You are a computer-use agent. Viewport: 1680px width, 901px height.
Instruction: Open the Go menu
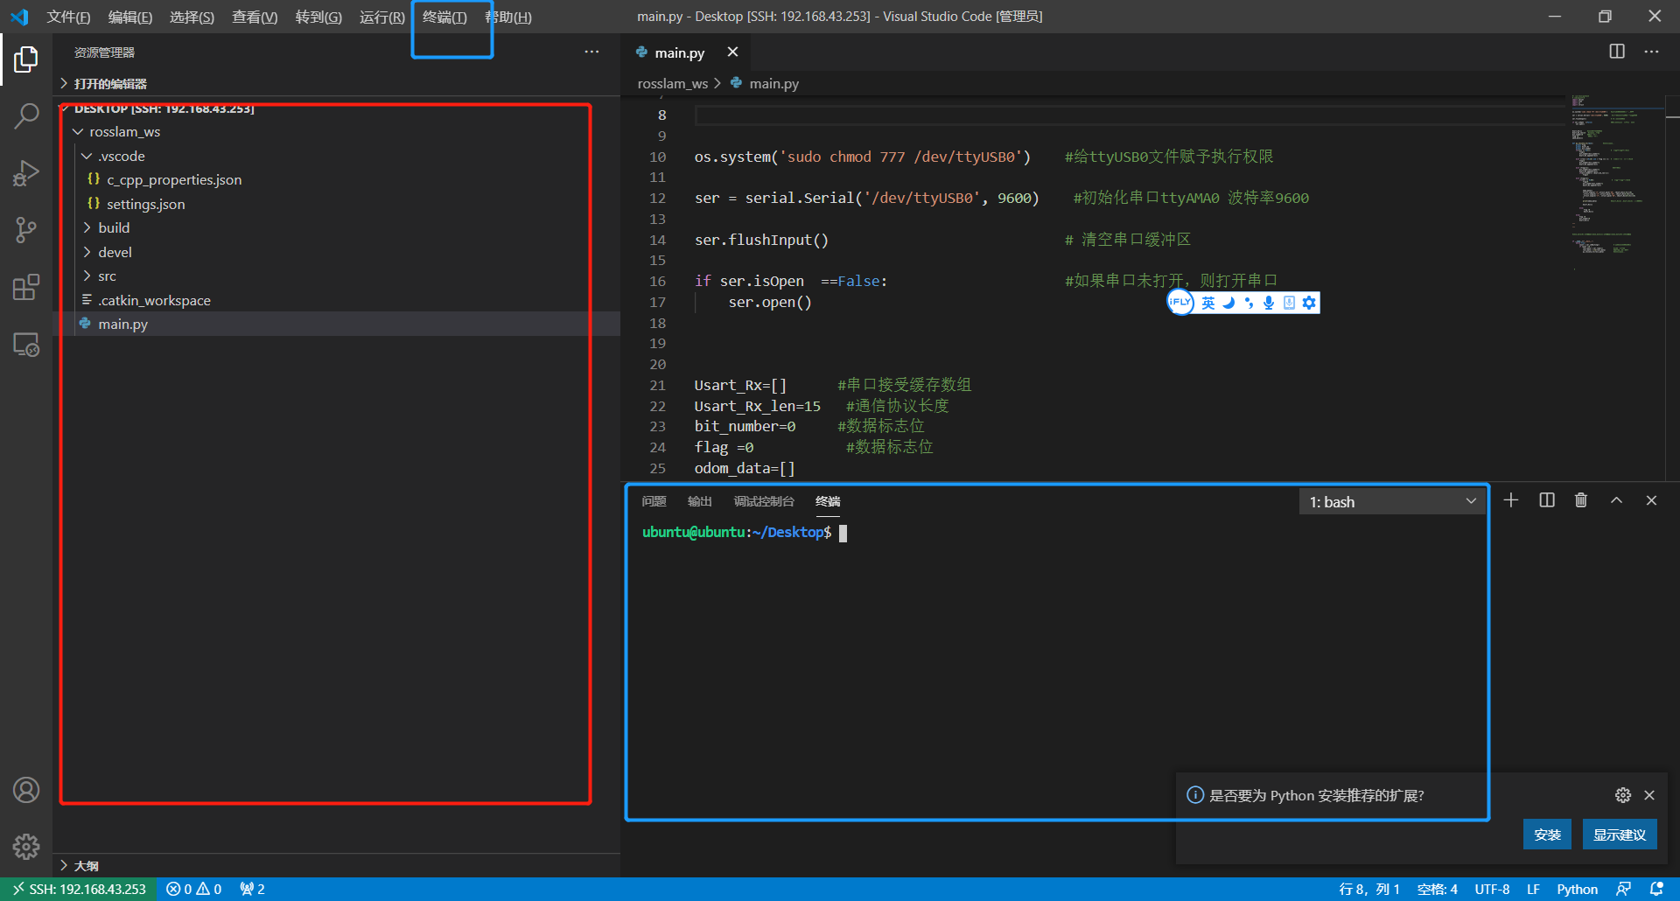coord(318,17)
